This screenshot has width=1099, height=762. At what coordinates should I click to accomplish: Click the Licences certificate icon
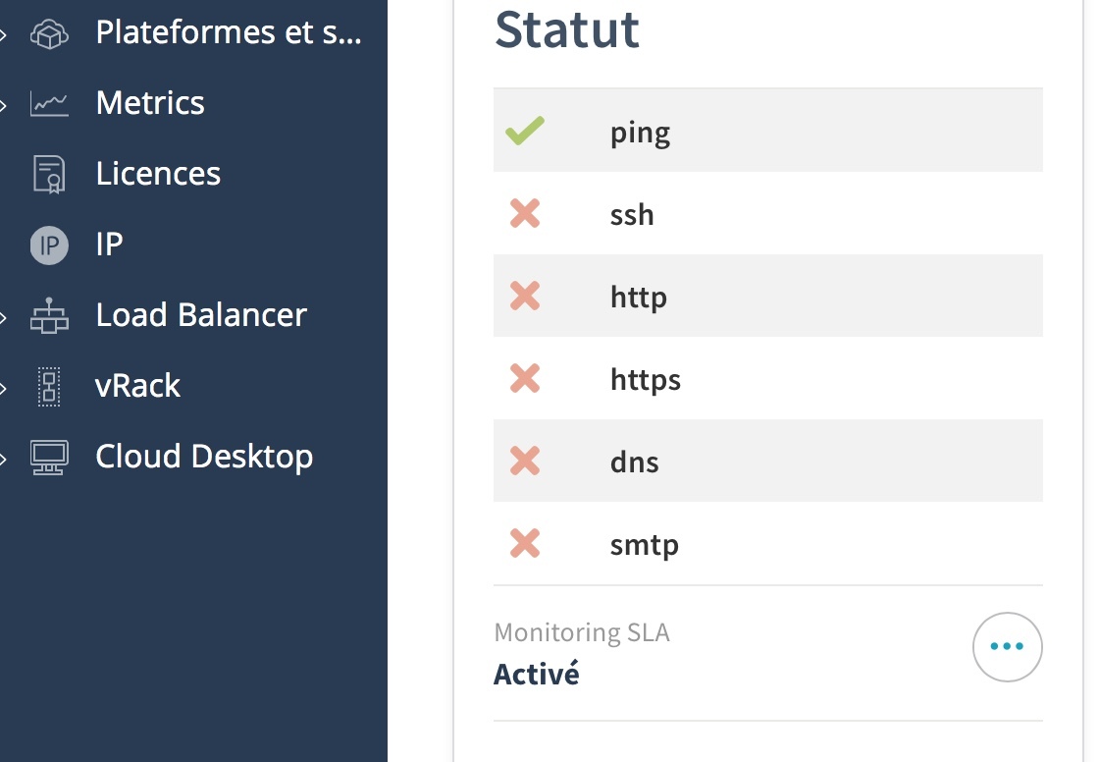49,174
